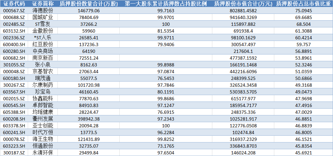Screen dimensions: 333x156
Task: Select the 中央商场 cell
Action: (x=43, y=51)
